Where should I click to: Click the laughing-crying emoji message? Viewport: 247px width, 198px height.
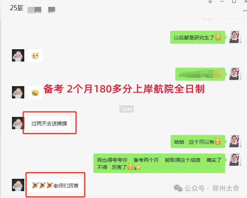35,93
